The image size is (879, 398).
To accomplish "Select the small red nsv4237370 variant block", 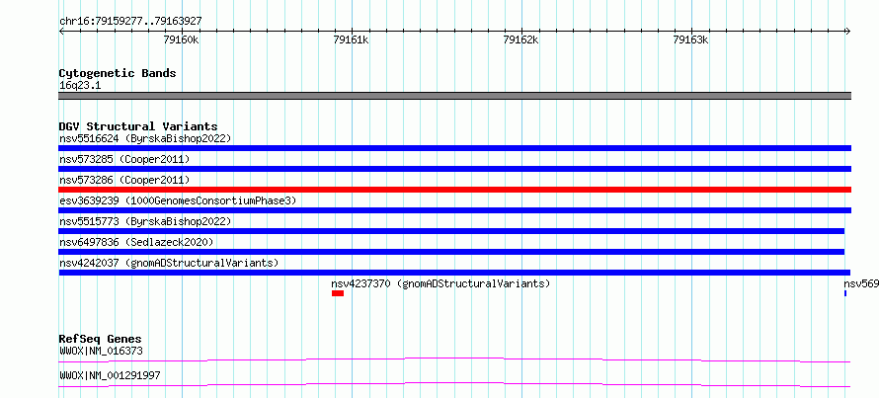I will [338, 293].
